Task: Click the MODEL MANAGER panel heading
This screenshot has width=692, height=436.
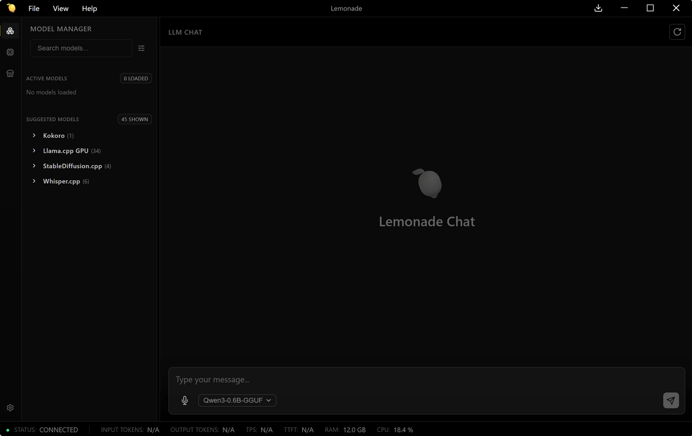Action: [x=61, y=29]
